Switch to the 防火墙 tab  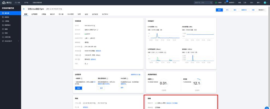(x=61, y=14)
